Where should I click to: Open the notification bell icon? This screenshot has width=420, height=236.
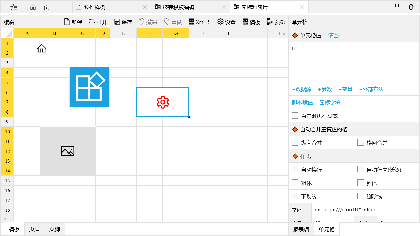(411, 7)
